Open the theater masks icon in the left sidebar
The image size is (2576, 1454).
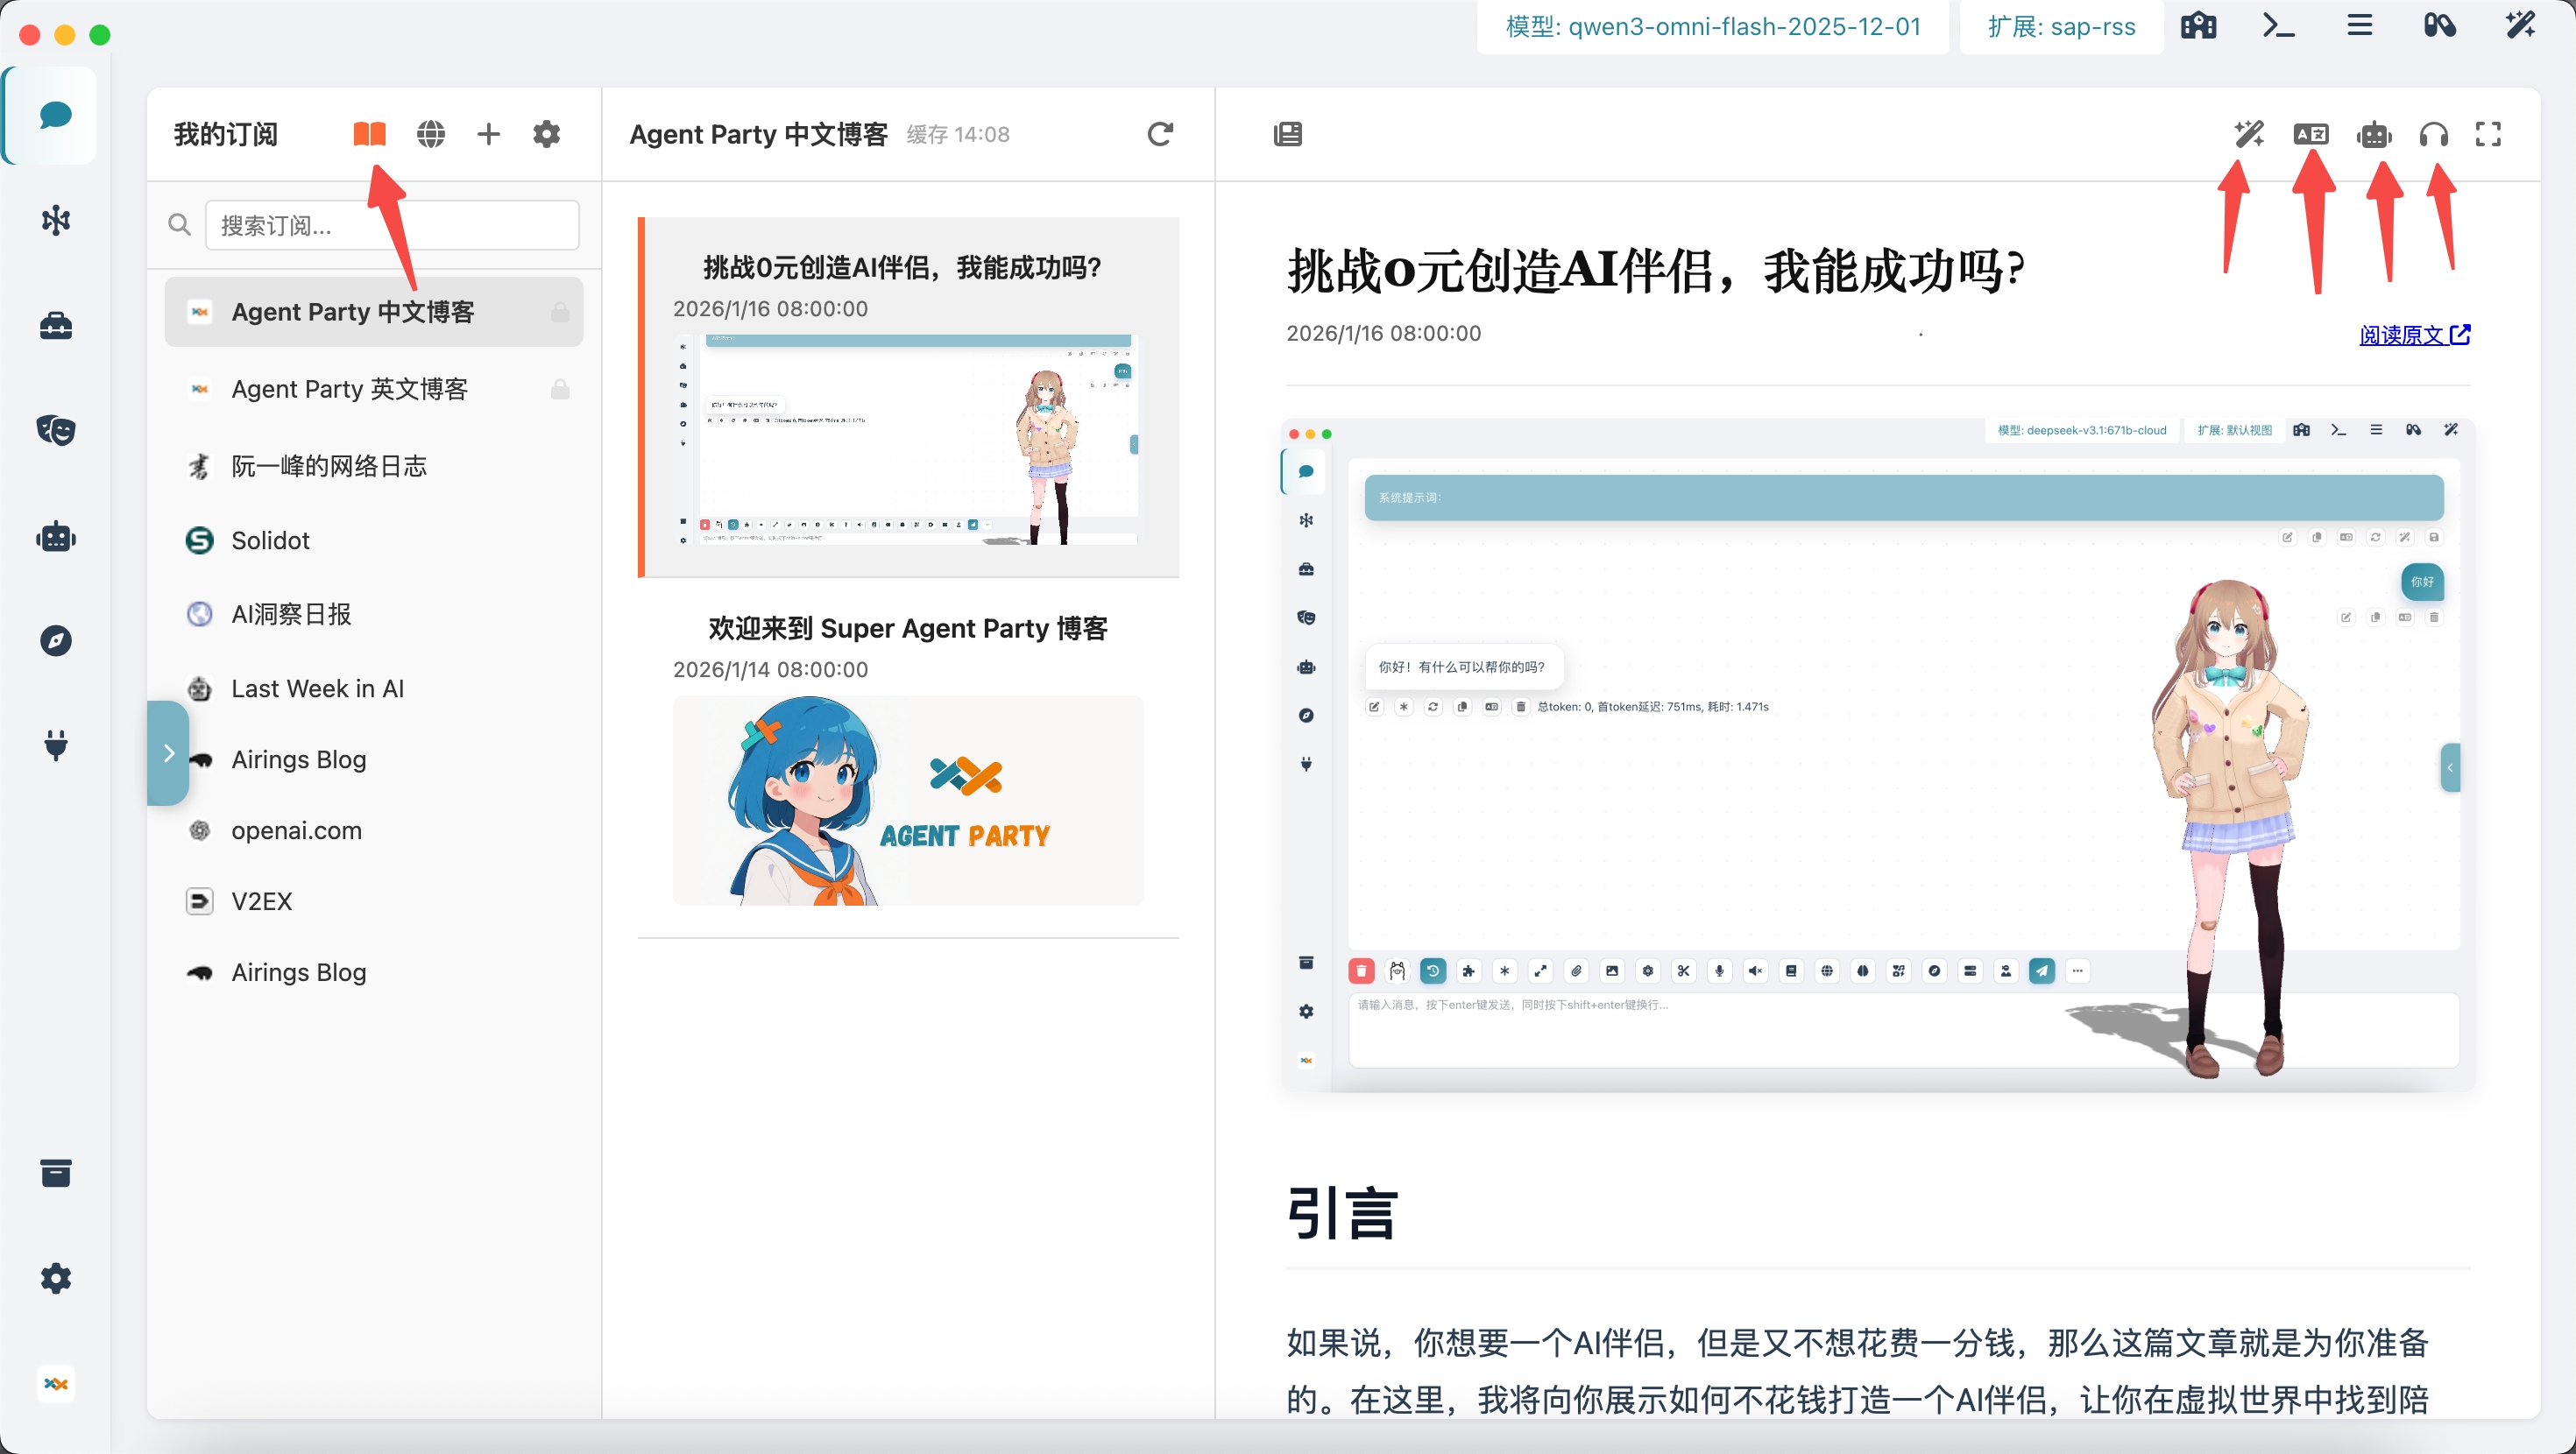[56, 430]
